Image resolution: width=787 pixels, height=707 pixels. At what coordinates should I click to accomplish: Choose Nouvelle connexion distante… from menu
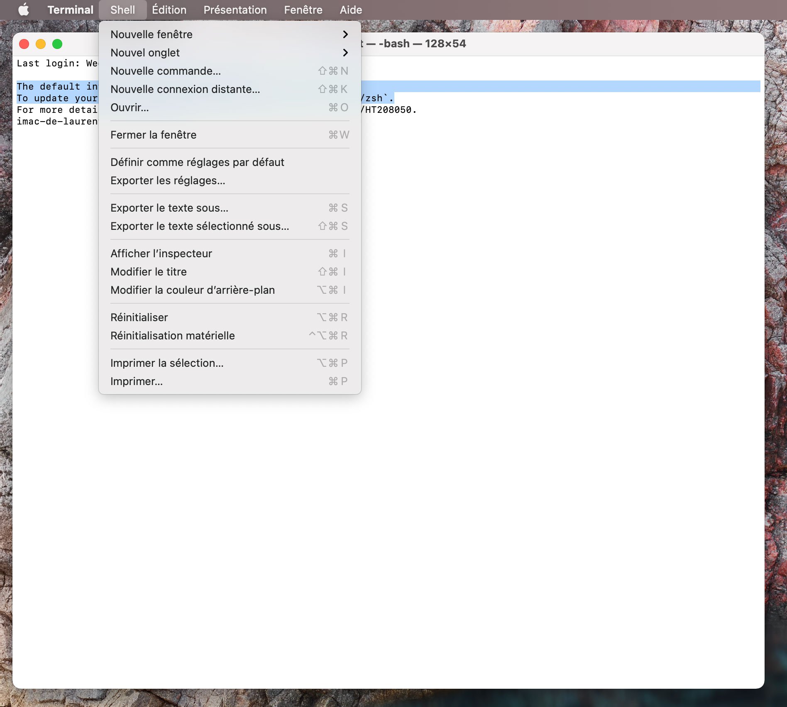tap(185, 89)
